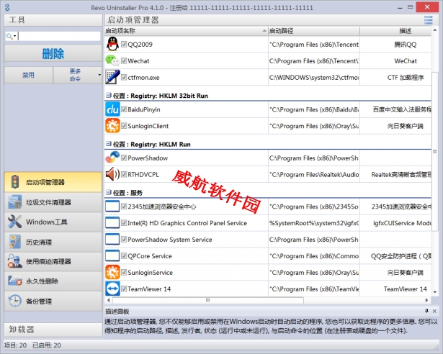The height and width of the screenshot is (354, 443).
Task: Click the 禁用 button
Action: (28, 75)
